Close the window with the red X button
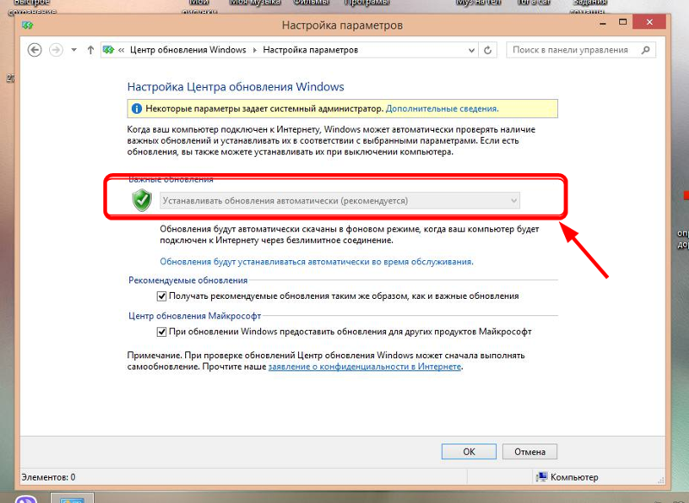The width and height of the screenshot is (689, 503). [x=649, y=22]
